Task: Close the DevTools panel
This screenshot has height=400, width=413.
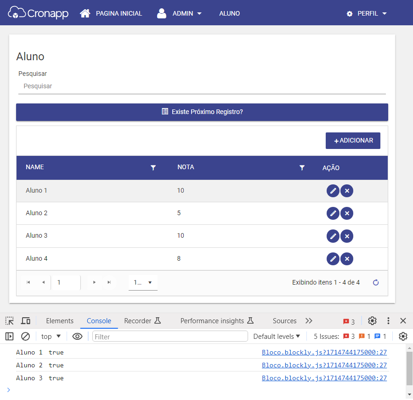Action: tap(403, 320)
